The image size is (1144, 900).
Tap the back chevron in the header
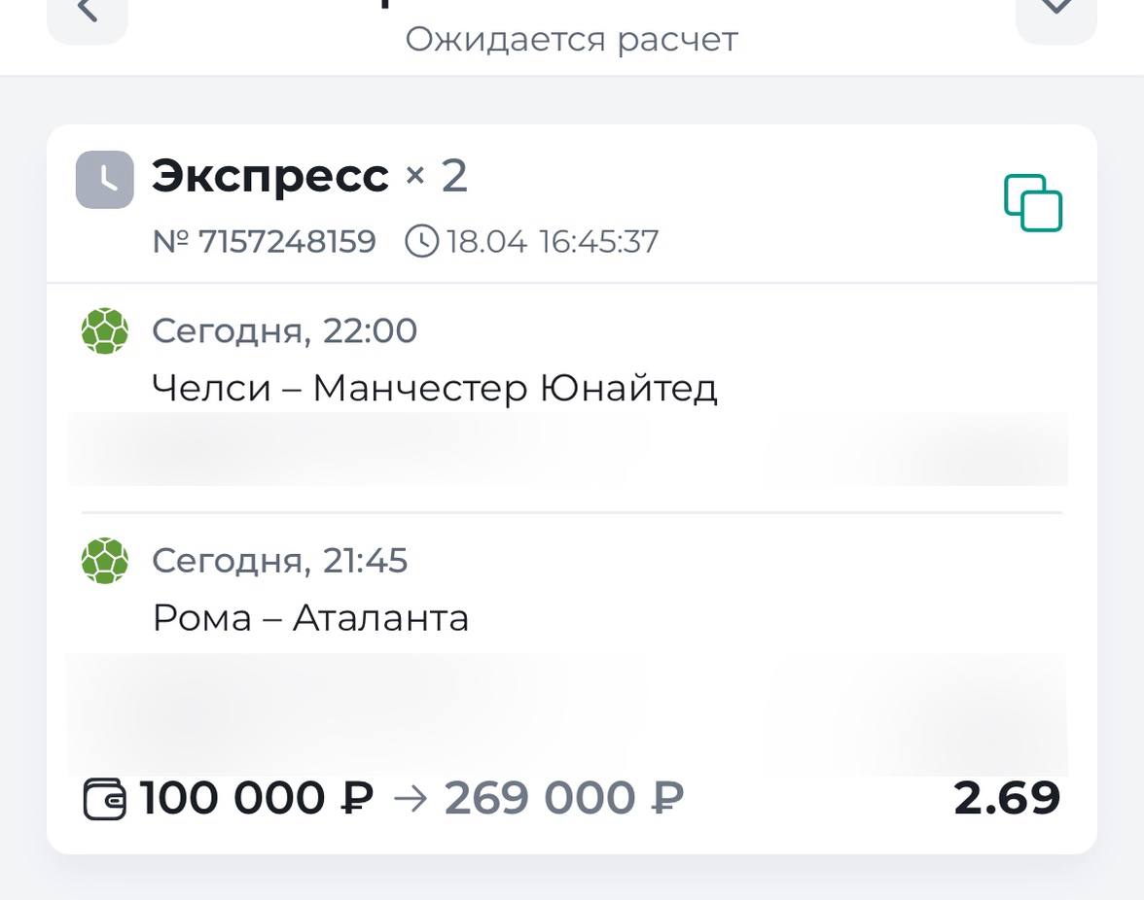(x=88, y=12)
